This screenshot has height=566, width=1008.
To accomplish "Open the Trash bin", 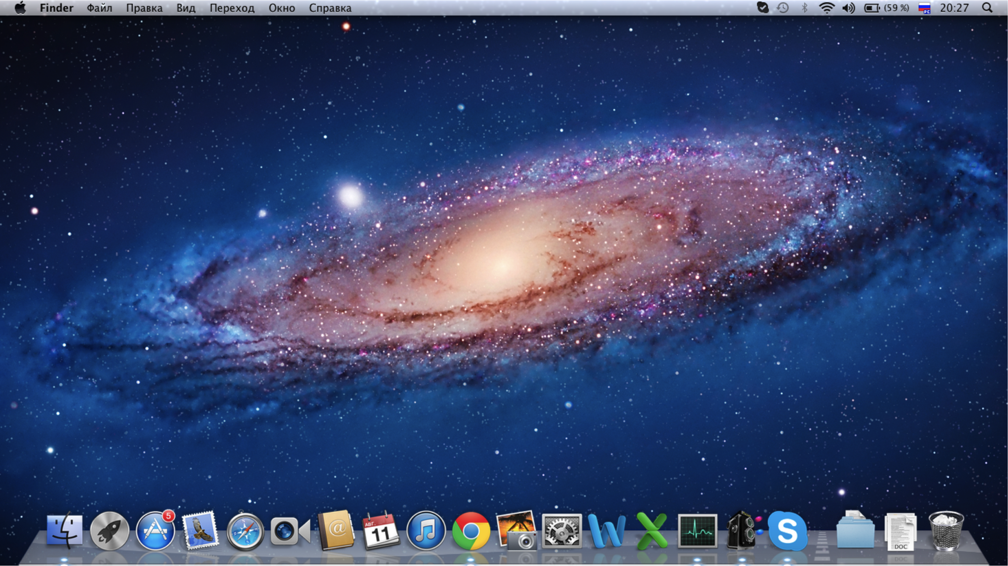I will [x=946, y=531].
